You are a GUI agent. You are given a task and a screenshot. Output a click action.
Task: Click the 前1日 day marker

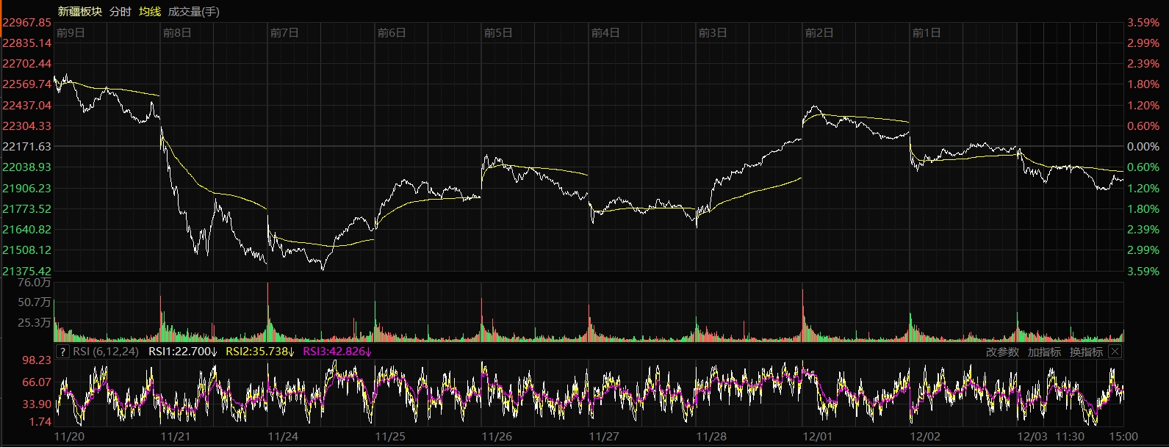click(926, 33)
